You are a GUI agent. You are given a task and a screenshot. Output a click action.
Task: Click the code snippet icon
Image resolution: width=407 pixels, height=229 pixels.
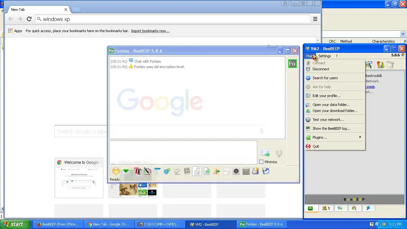pos(226,171)
